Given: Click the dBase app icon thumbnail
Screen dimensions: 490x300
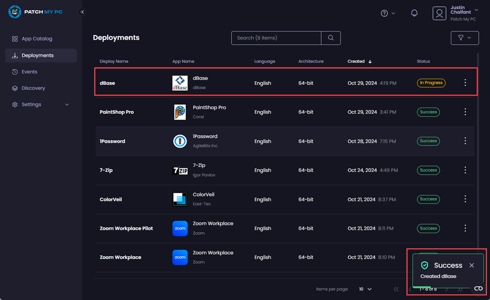Looking at the screenshot, I should [x=180, y=83].
